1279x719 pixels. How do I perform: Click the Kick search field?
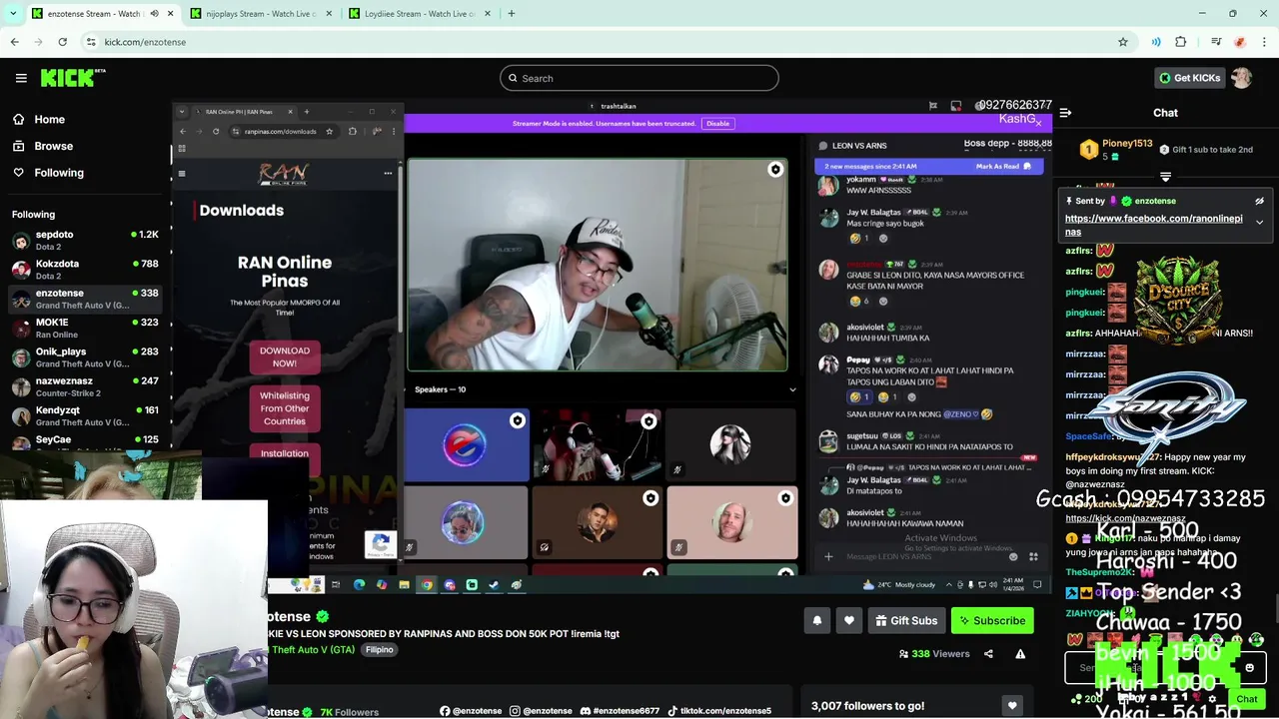(x=639, y=78)
